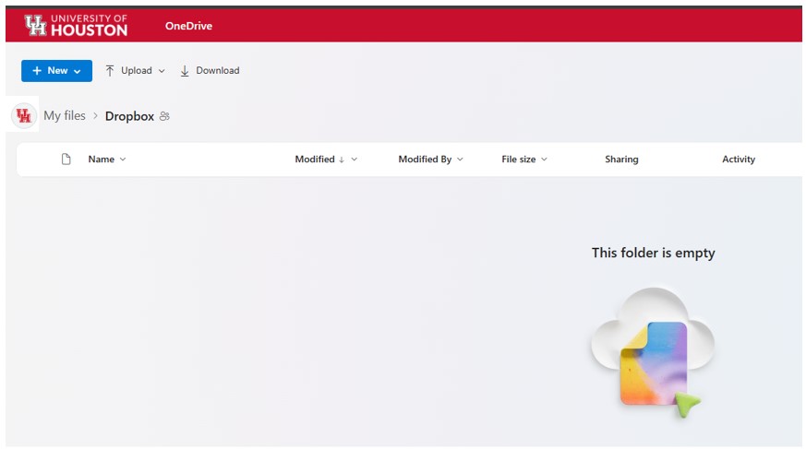Expand the Modified By column chevron

460,160
